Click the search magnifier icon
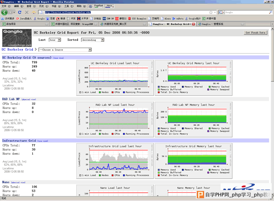 [x=270, y=12]
